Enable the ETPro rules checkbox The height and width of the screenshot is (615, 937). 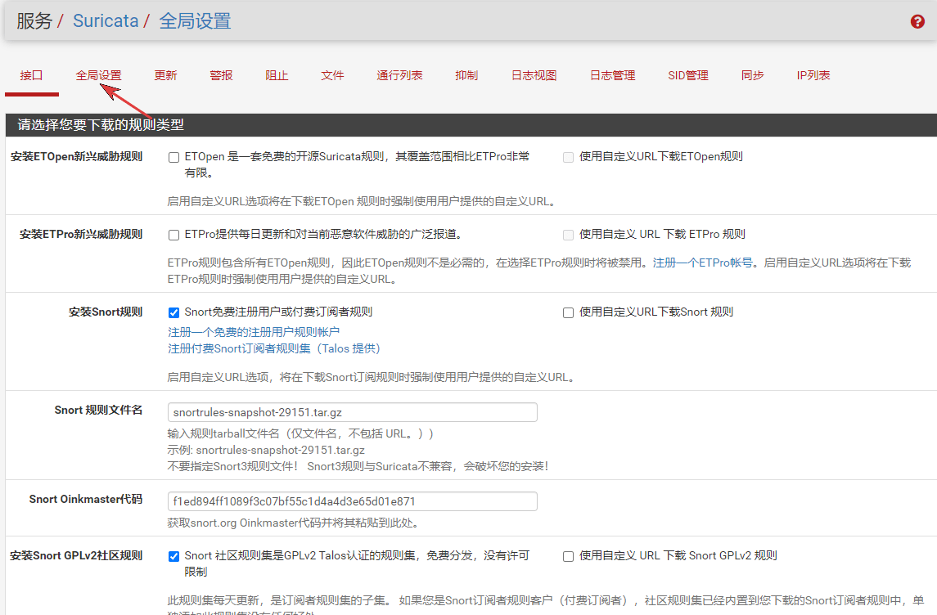point(173,235)
